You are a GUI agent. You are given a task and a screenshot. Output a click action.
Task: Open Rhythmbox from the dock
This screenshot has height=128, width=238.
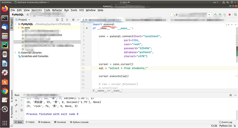pyautogui.click(x=5, y=54)
